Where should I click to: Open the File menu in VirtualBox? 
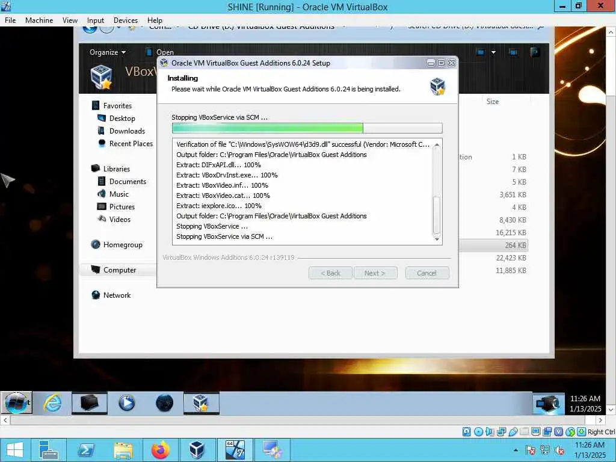(10, 20)
